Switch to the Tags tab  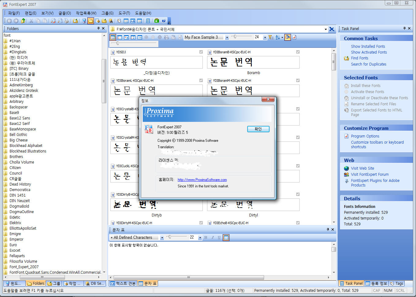(397, 284)
